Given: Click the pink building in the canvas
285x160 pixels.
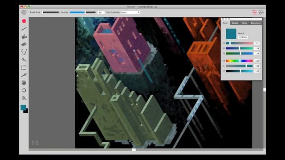Looking at the screenshot, I should [x=122, y=45].
